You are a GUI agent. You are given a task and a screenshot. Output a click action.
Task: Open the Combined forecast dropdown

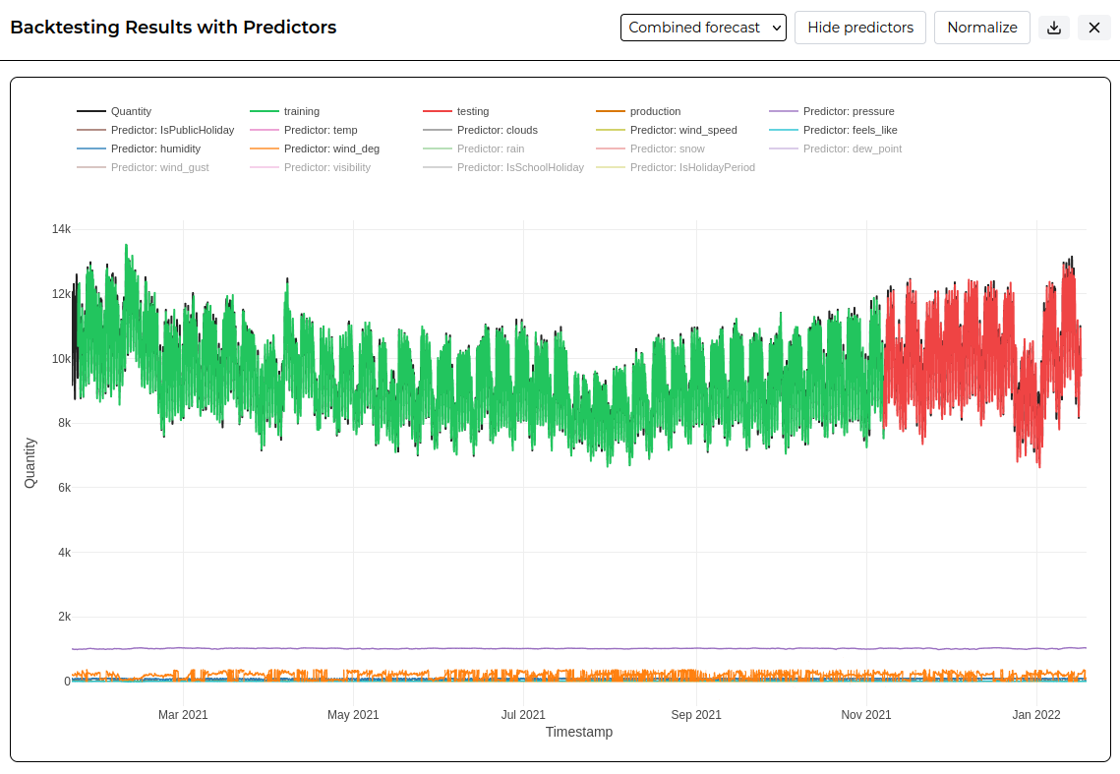[703, 28]
